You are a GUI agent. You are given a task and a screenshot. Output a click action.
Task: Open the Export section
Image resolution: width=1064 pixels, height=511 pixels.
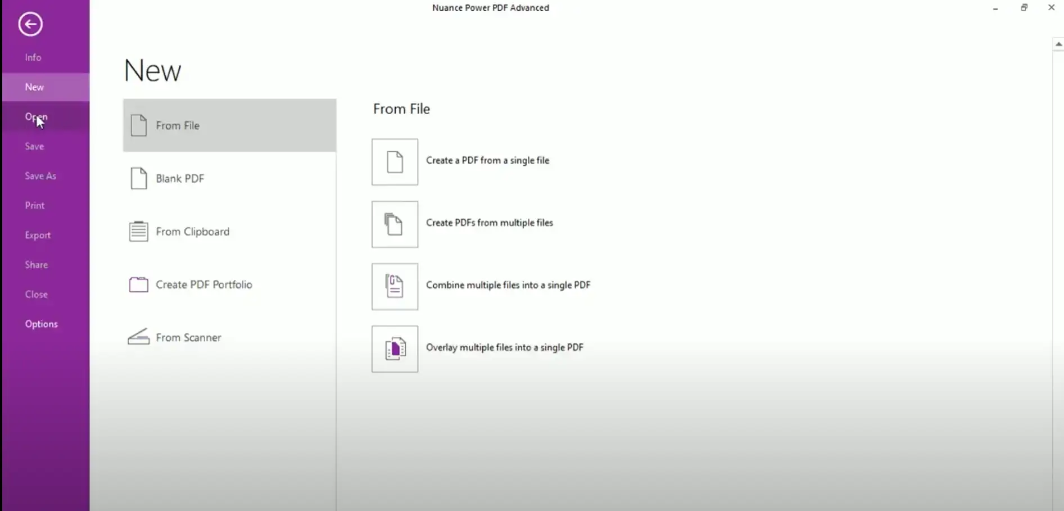[38, 235]
